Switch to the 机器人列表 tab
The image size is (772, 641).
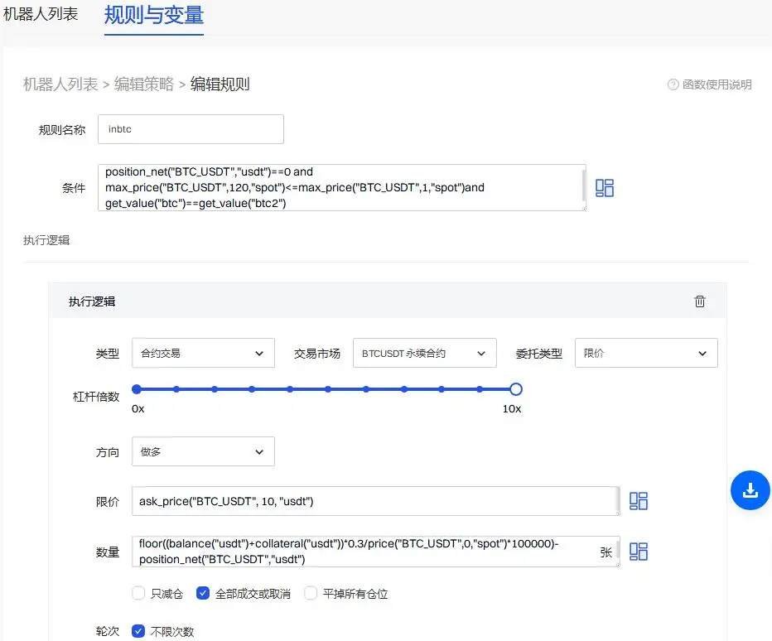point(41,15)
